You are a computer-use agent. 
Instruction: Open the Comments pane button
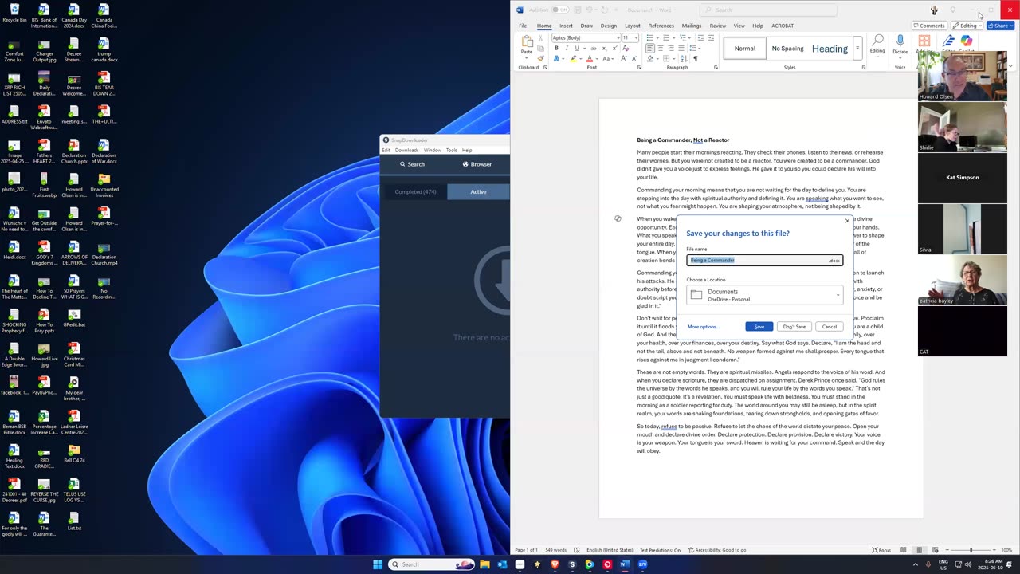pyautogui.click(x=929, y=26)
